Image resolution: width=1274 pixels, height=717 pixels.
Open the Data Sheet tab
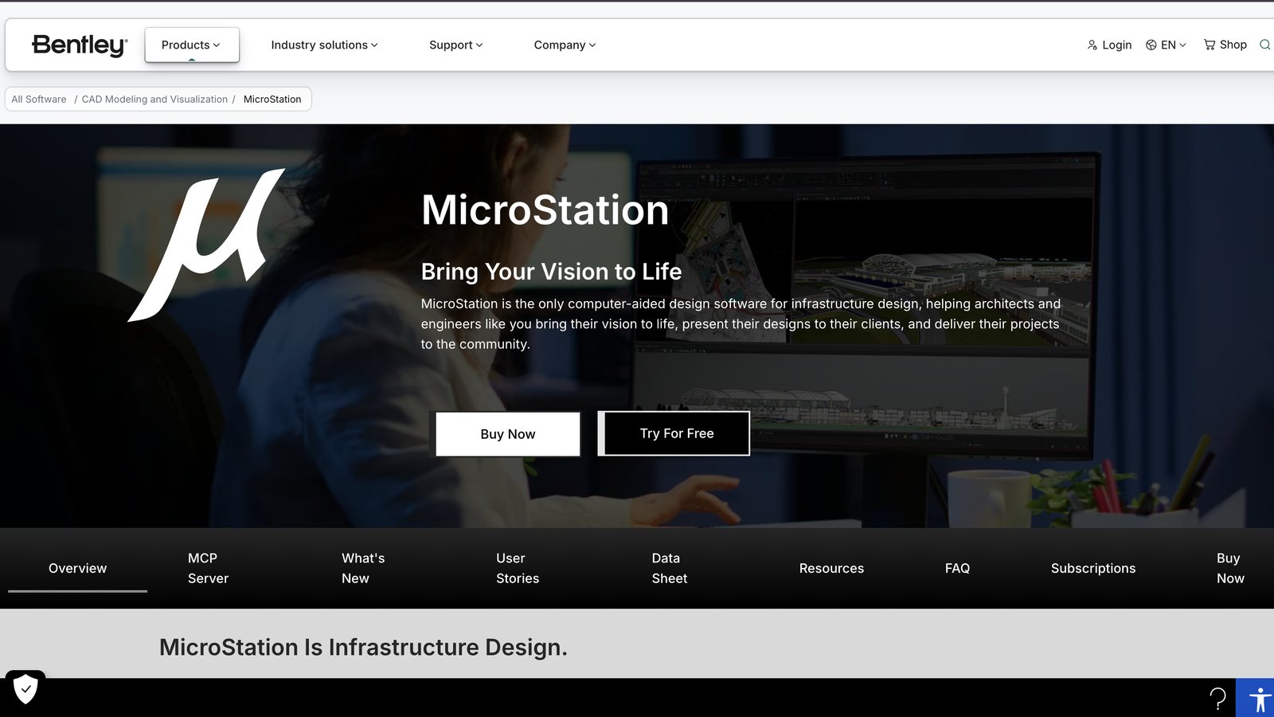click(x=670, y=568)
